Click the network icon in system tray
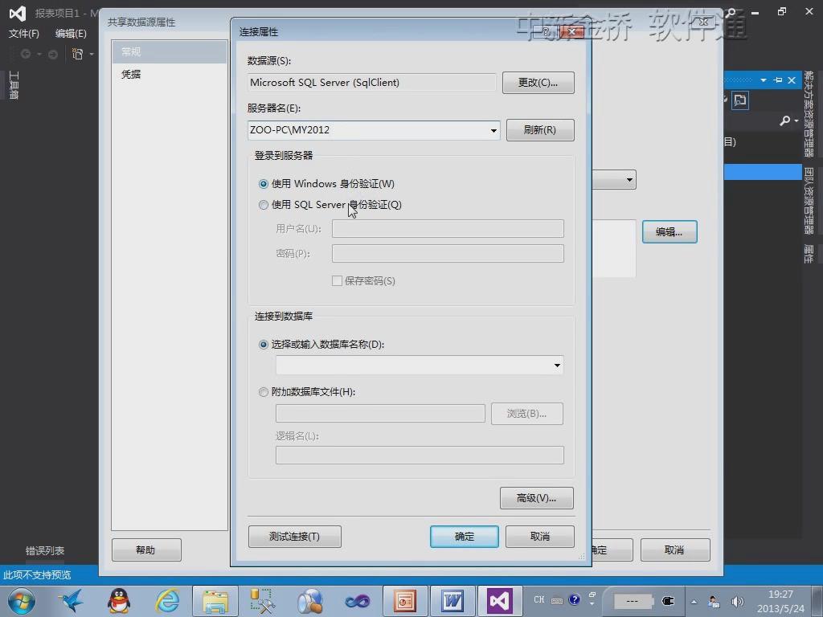This screenshot has height=617, width=823. tap(714, 602)
